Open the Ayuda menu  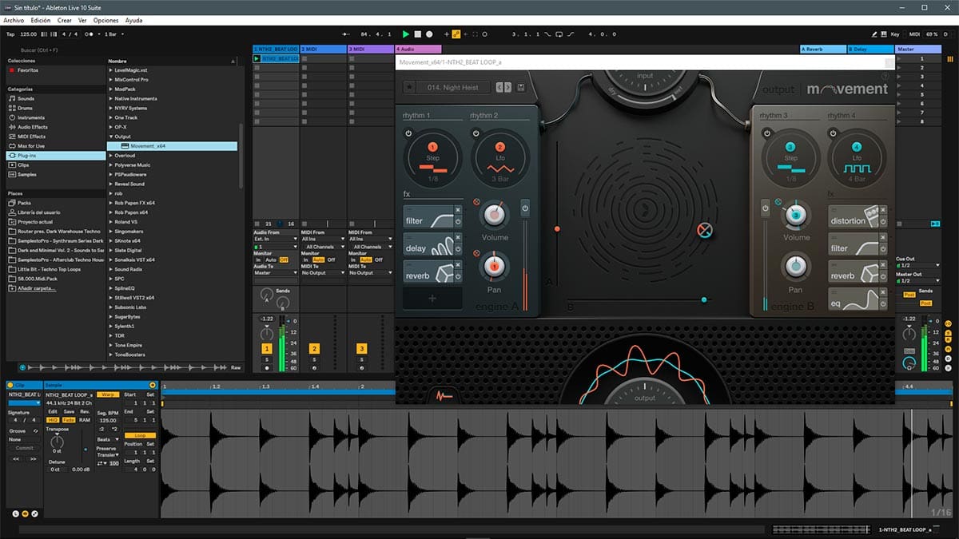(134, 19)
